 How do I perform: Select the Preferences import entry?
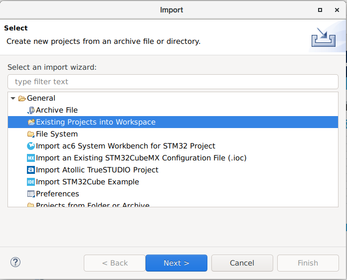tap(57, 194)
